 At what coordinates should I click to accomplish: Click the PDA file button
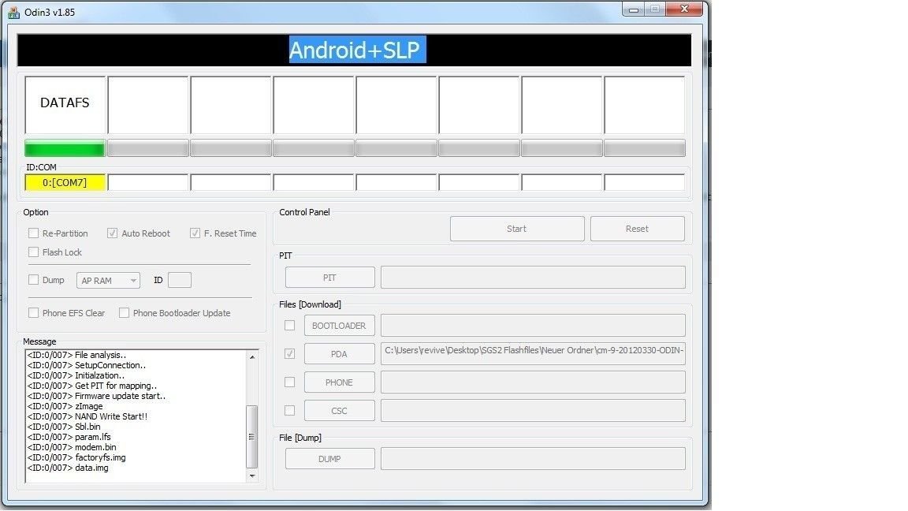340,353
